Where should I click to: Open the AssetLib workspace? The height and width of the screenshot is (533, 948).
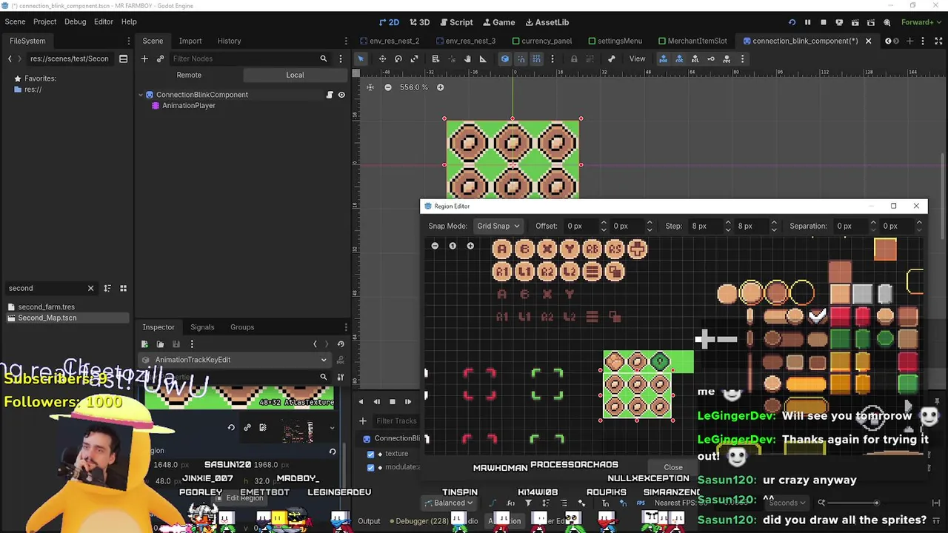pos(547,22)
